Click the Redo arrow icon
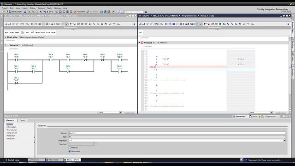 (50, 12)
